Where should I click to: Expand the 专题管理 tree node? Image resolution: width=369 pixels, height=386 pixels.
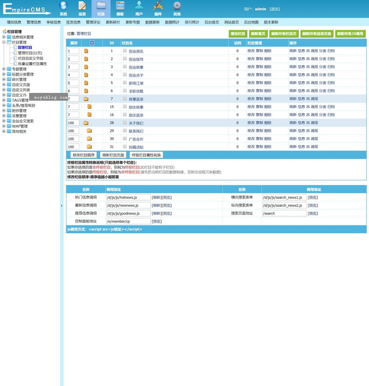[4, 69]
